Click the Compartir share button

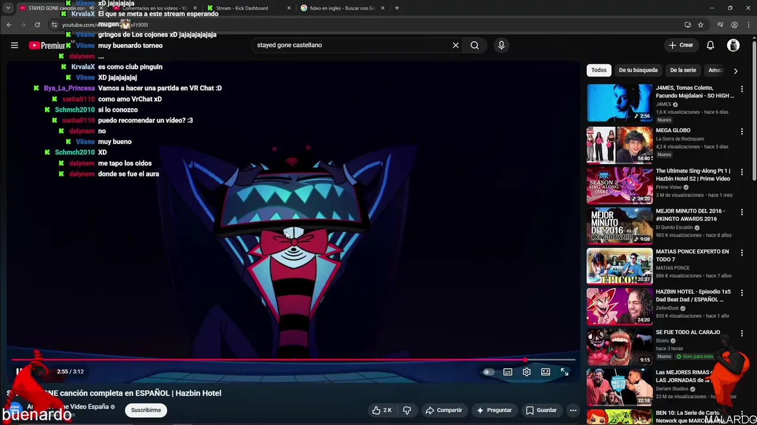pos(444,410)
